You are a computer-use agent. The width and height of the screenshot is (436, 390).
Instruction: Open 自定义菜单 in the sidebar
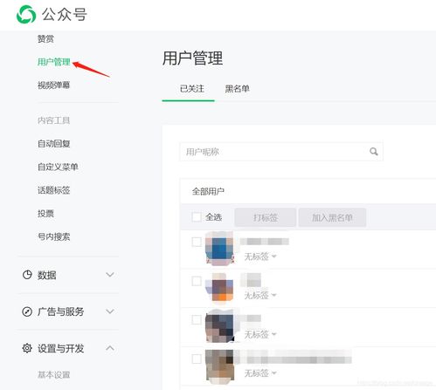[x=58, y=167]
